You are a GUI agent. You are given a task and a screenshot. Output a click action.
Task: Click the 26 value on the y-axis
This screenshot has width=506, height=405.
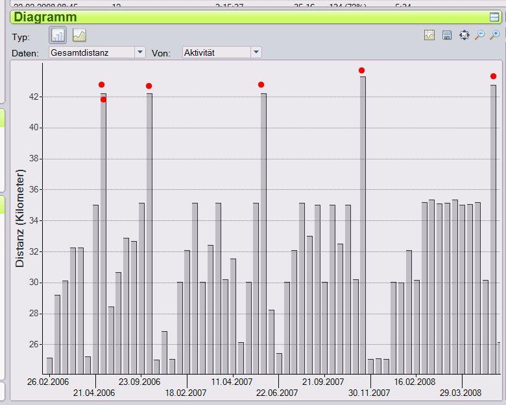34,344
